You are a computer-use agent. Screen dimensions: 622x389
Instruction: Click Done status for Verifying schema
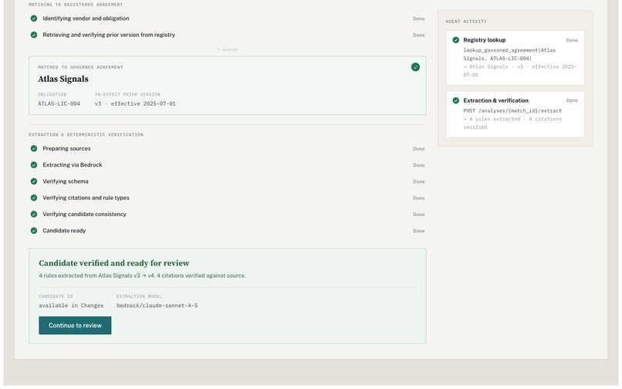(x=418, y=181)
